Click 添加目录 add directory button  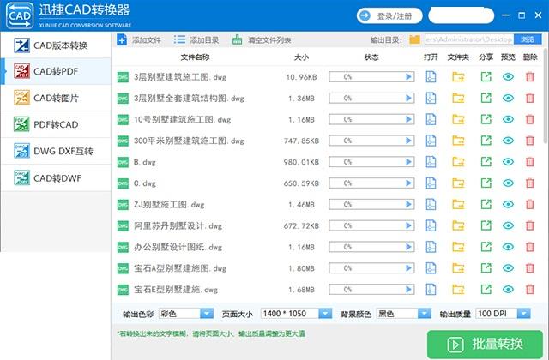196,40
